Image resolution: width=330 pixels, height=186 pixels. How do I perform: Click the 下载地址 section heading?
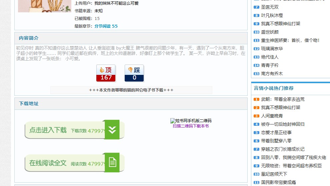[29, 103]
